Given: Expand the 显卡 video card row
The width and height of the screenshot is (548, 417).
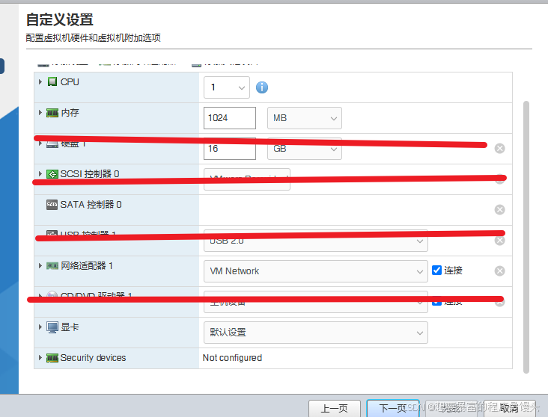Looking at the screenshot, I should (40, 327).
